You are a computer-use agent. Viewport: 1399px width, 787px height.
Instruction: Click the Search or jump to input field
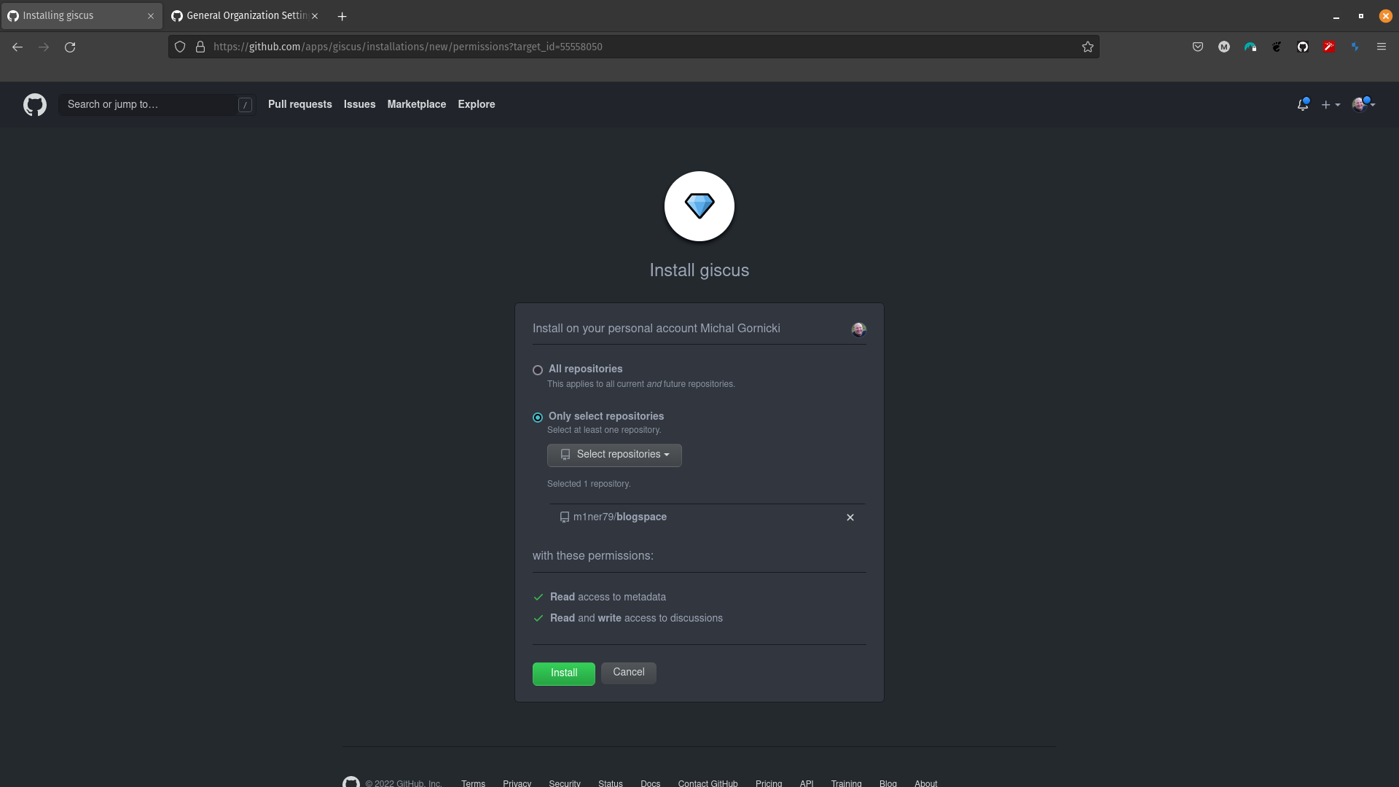(157, 103)
